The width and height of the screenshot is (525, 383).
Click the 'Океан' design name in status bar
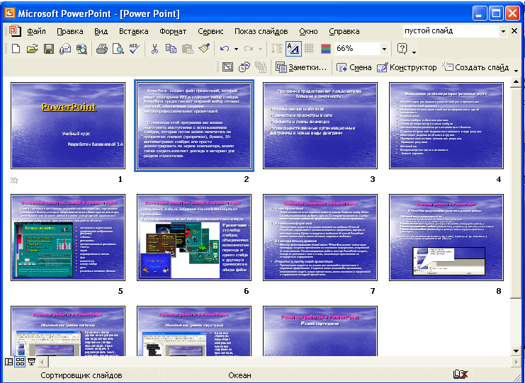point(239,375)
